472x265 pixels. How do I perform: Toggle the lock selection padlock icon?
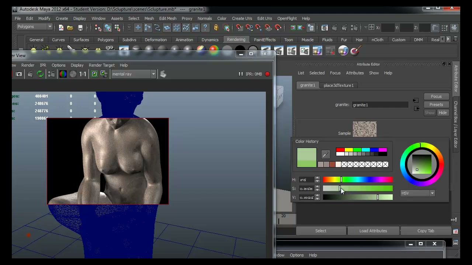[216, 28]
